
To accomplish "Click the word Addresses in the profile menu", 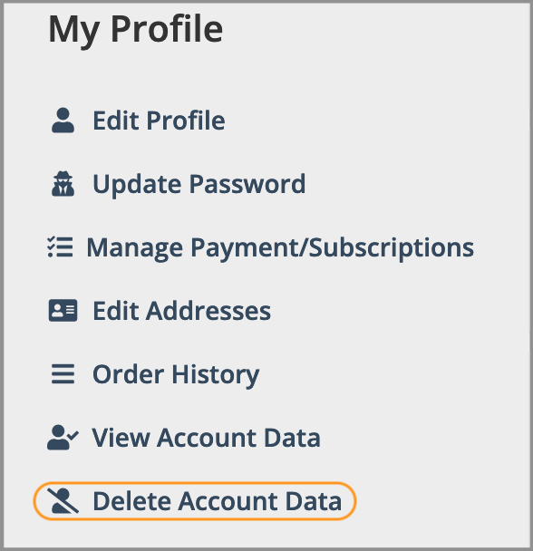I will pos(208,311).
